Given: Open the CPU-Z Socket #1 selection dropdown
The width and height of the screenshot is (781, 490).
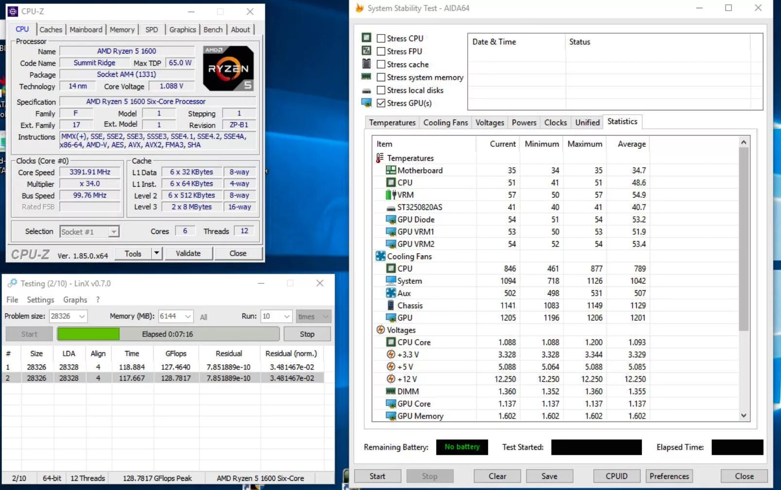Looking at the screenshot, I should (x=114, y=231).
